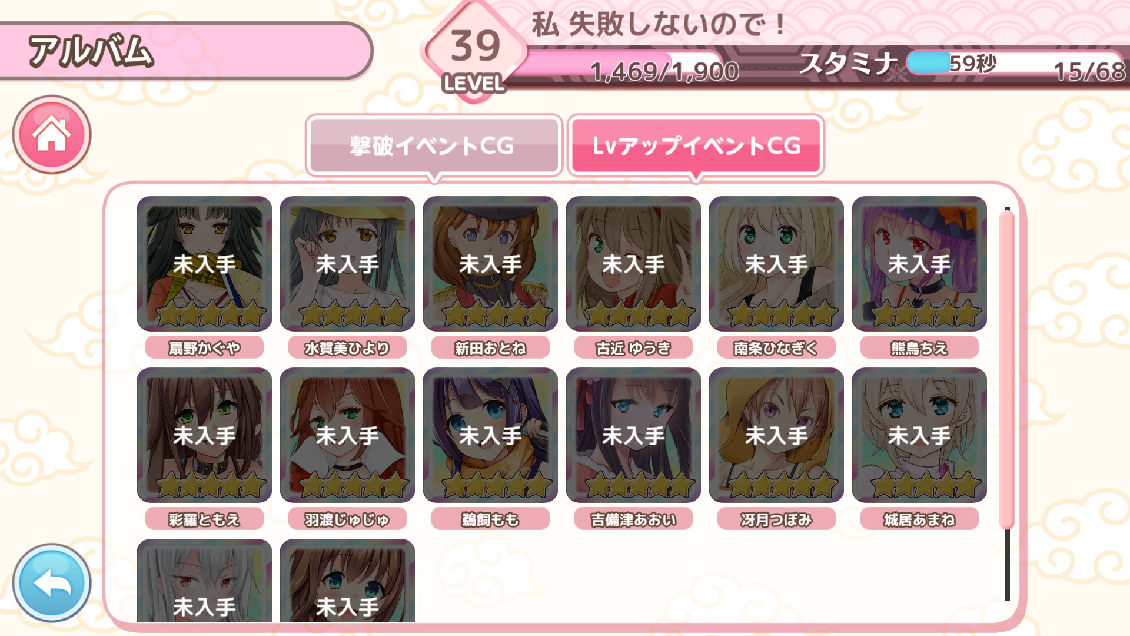Open the 彩羅ともえ character card

(204, 435)
